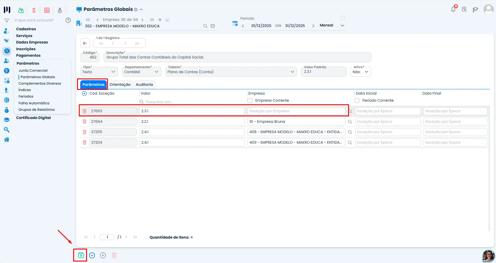496x263 pixels.
Task: Switch to the Auditoria tab
Action: tap(144, 85)
